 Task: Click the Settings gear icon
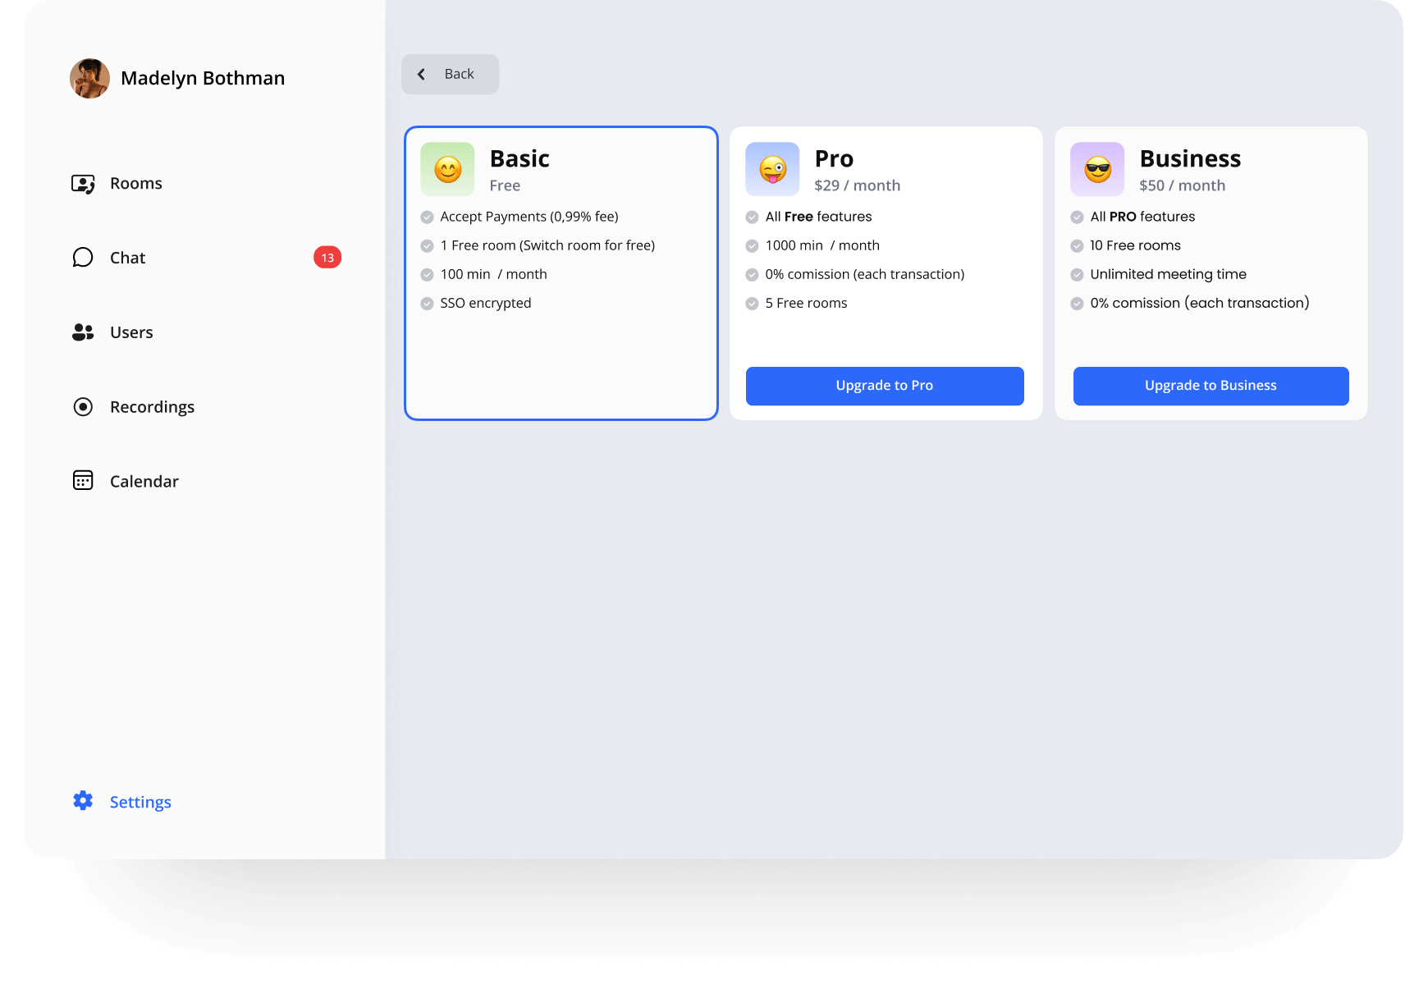click(82, 801)
